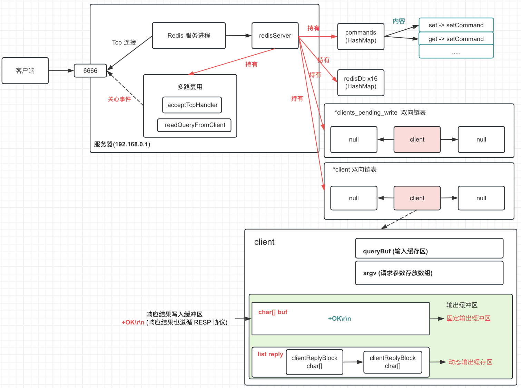Click the teal 内容 label

click(399, 21)
